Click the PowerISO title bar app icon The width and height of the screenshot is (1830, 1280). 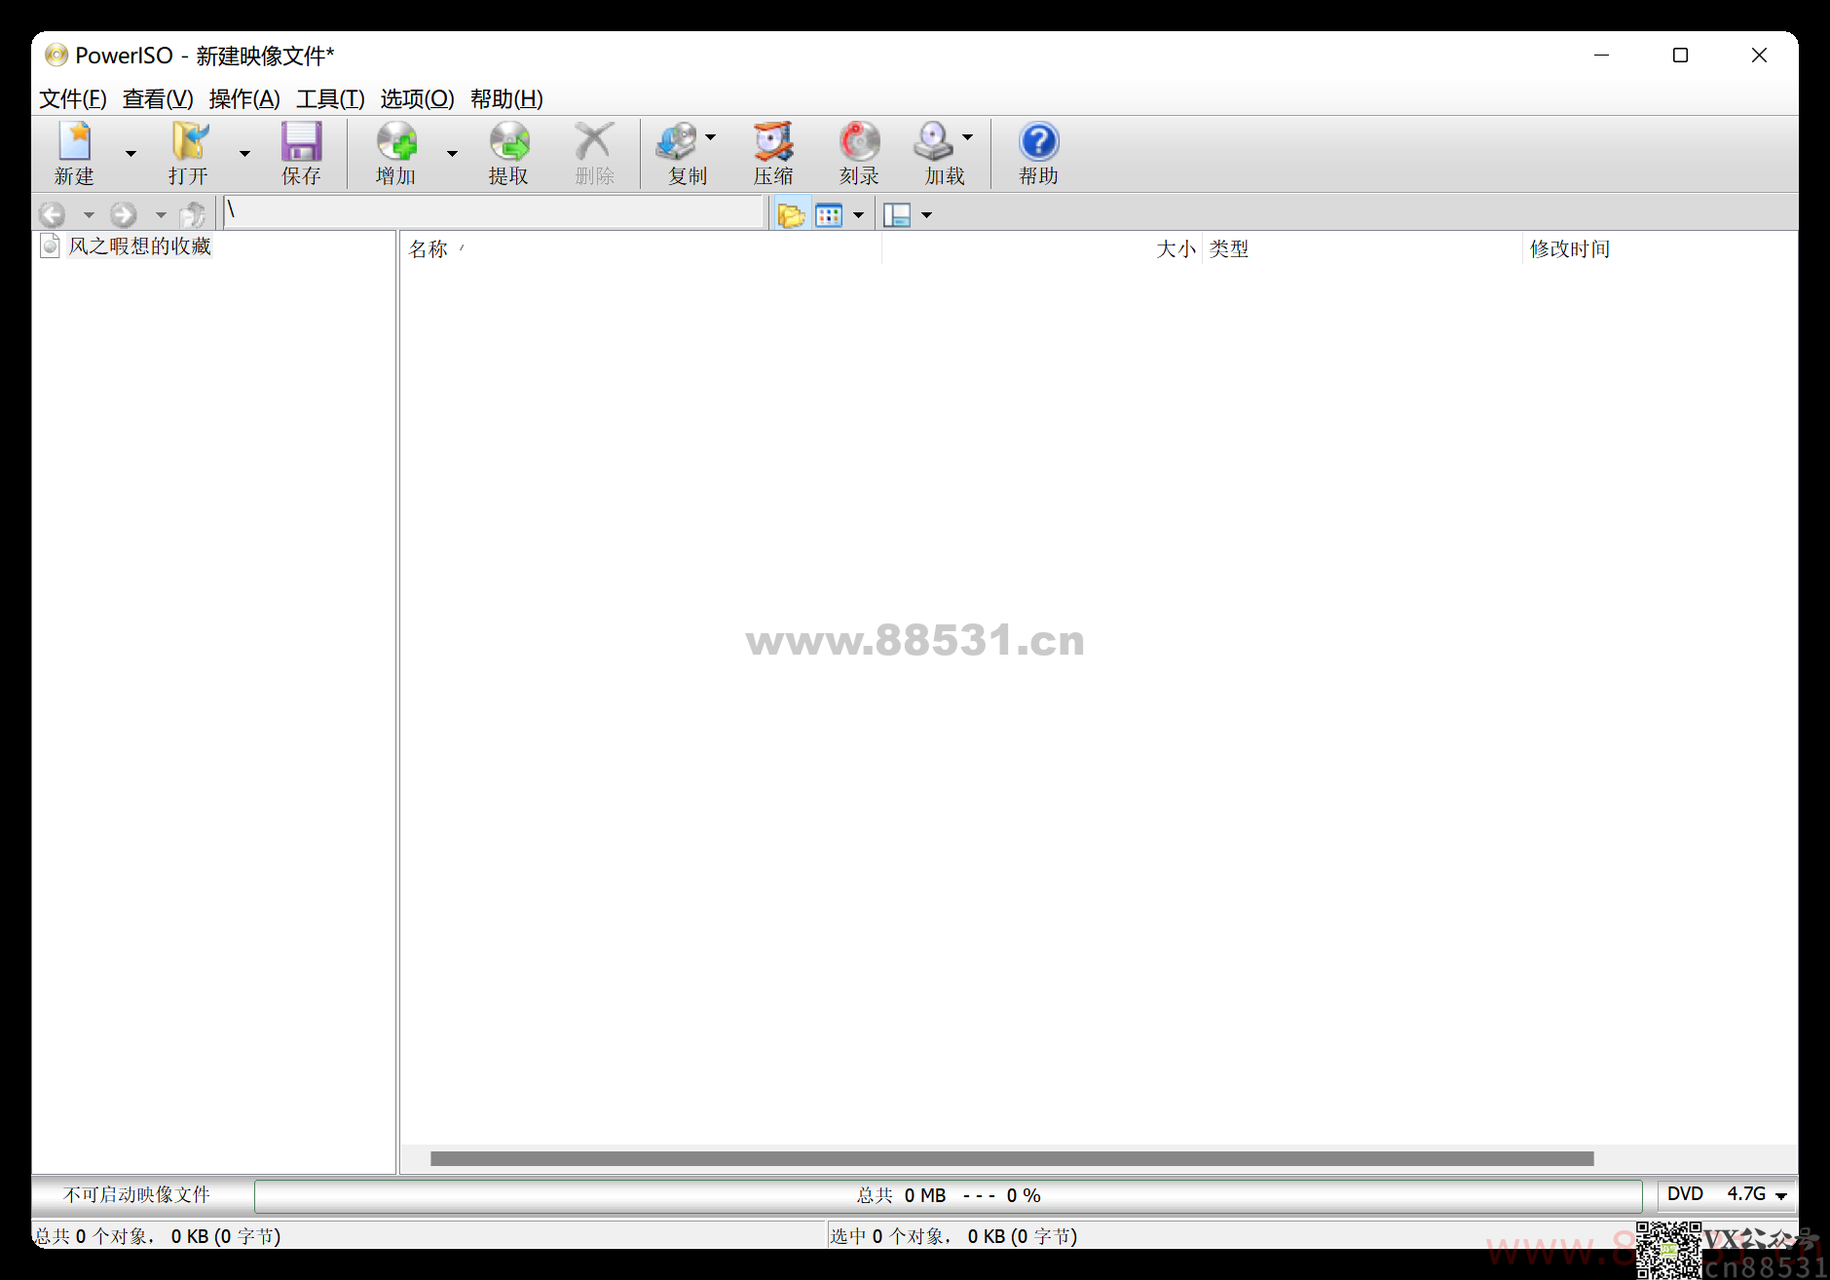pos(56,55)
